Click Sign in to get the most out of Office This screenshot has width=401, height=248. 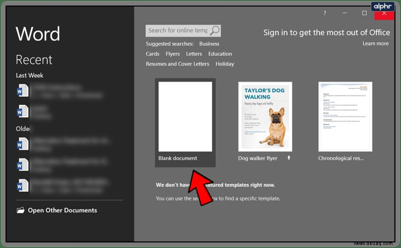pyautogui.click(x=326, y=32)
